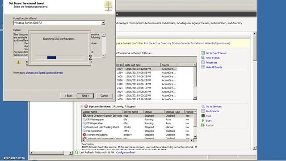286x161 pixels.
Task: Click Go to Event Viewer icon
Action: coord(203,53)
